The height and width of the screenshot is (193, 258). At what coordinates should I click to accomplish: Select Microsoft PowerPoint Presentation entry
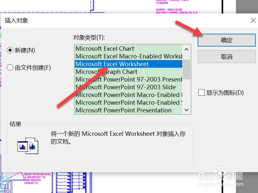(x=128, y=110)
